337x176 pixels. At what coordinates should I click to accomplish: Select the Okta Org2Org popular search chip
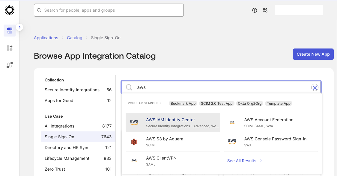[x=249, y=103]
